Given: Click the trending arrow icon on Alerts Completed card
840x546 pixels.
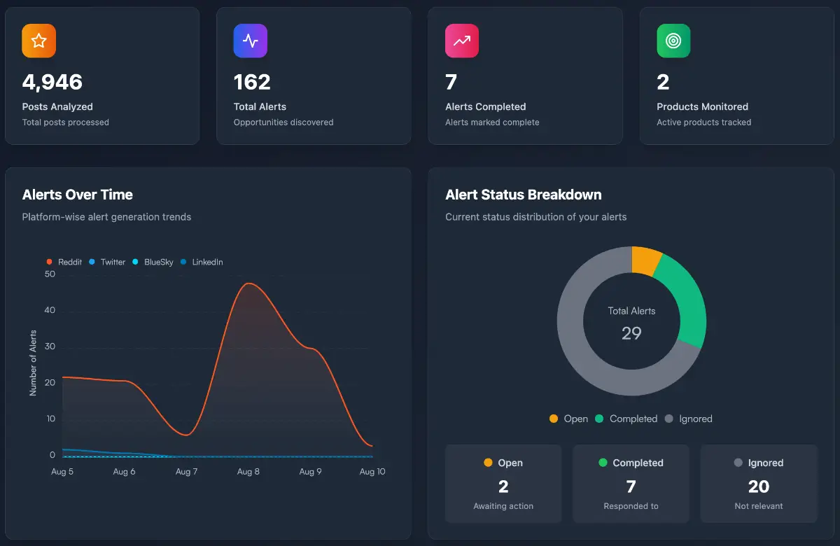Looking at the screenshot, I should (462, 41).
